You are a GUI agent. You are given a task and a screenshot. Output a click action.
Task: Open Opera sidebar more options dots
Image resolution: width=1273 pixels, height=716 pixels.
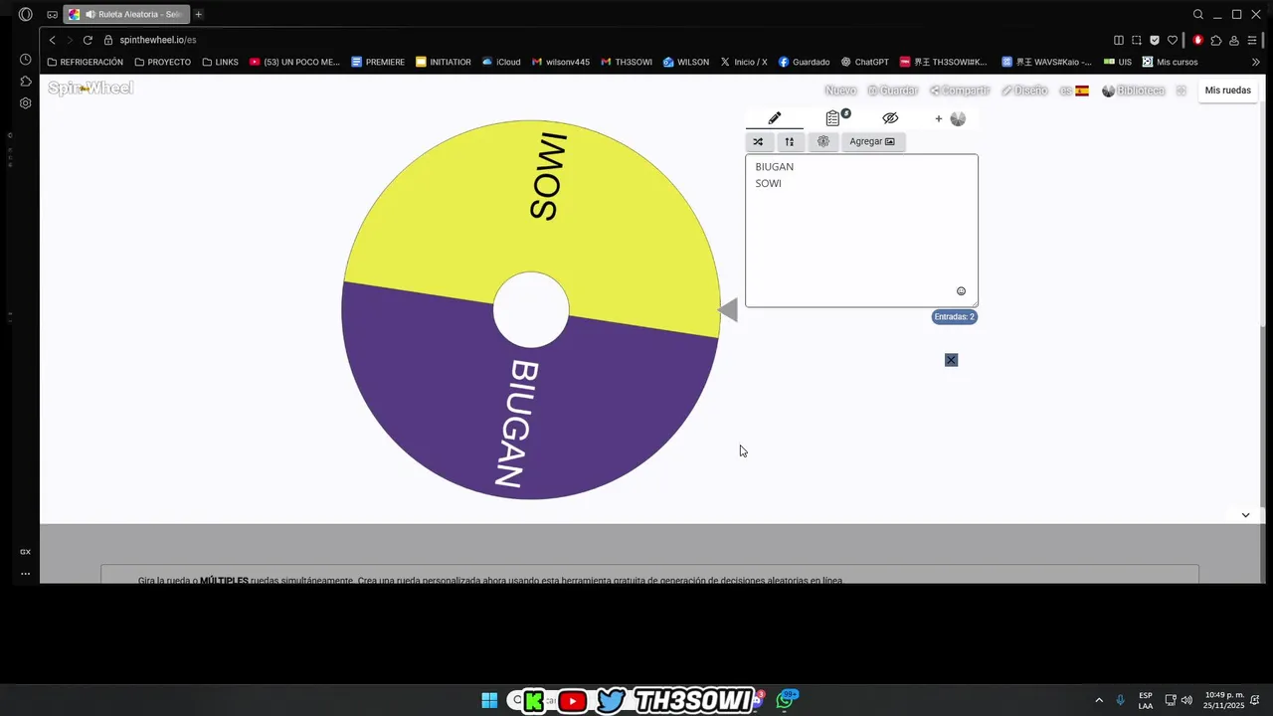click(25, 574)
